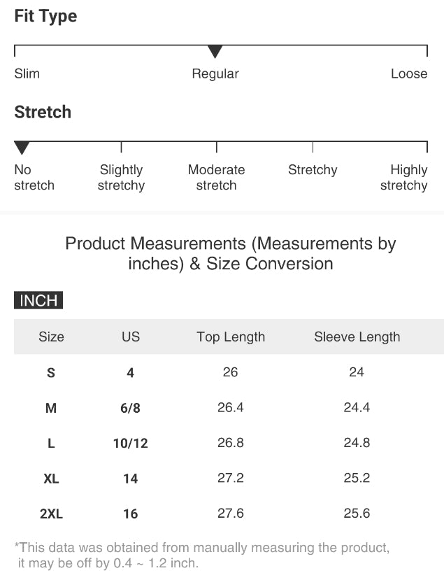Select the INCH unit badge
The height and width of the screenshot is (580, 444).
(38, 301)
